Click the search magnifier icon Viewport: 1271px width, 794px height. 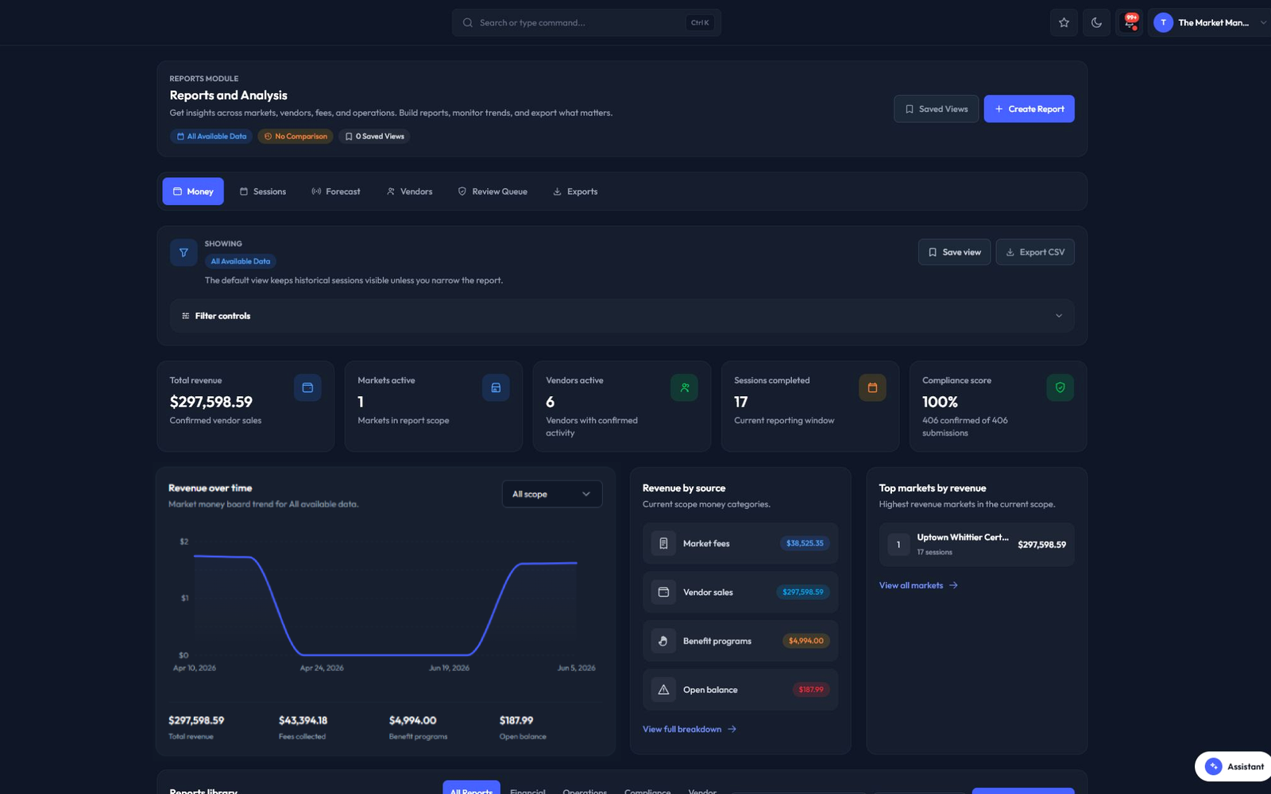click(x=468, y=23)
